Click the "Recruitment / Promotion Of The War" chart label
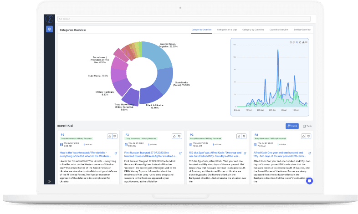The image size is (358, 214). click(100, 60)
